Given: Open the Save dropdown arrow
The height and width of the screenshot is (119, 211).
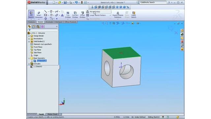Looking at the screenshot, I should [68, 2].
